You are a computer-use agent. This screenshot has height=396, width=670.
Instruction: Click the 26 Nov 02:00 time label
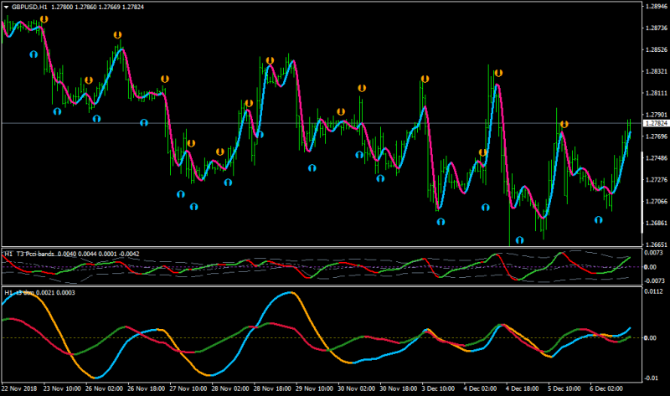point(104,388)
